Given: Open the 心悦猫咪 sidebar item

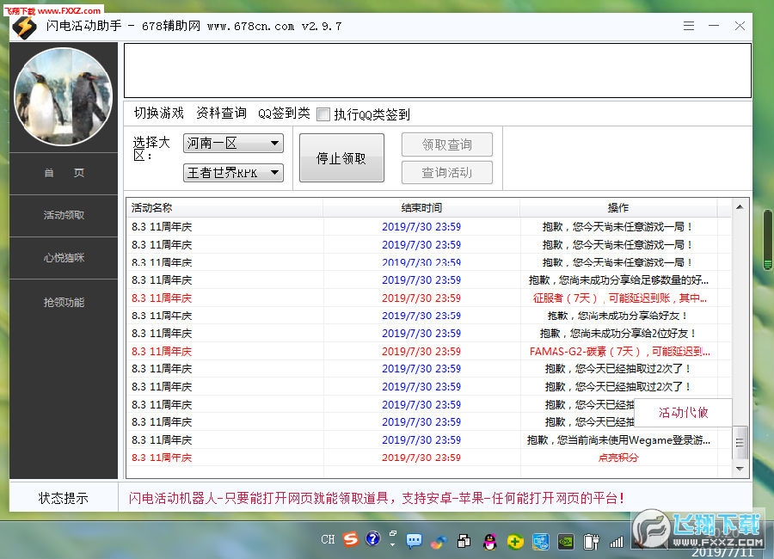Looking at the screenshot, I should click(64, 258).
